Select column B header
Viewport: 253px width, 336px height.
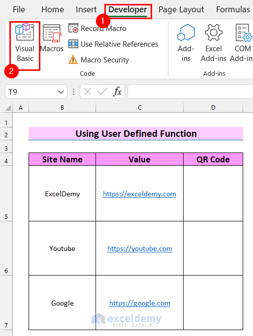(62, 108)
